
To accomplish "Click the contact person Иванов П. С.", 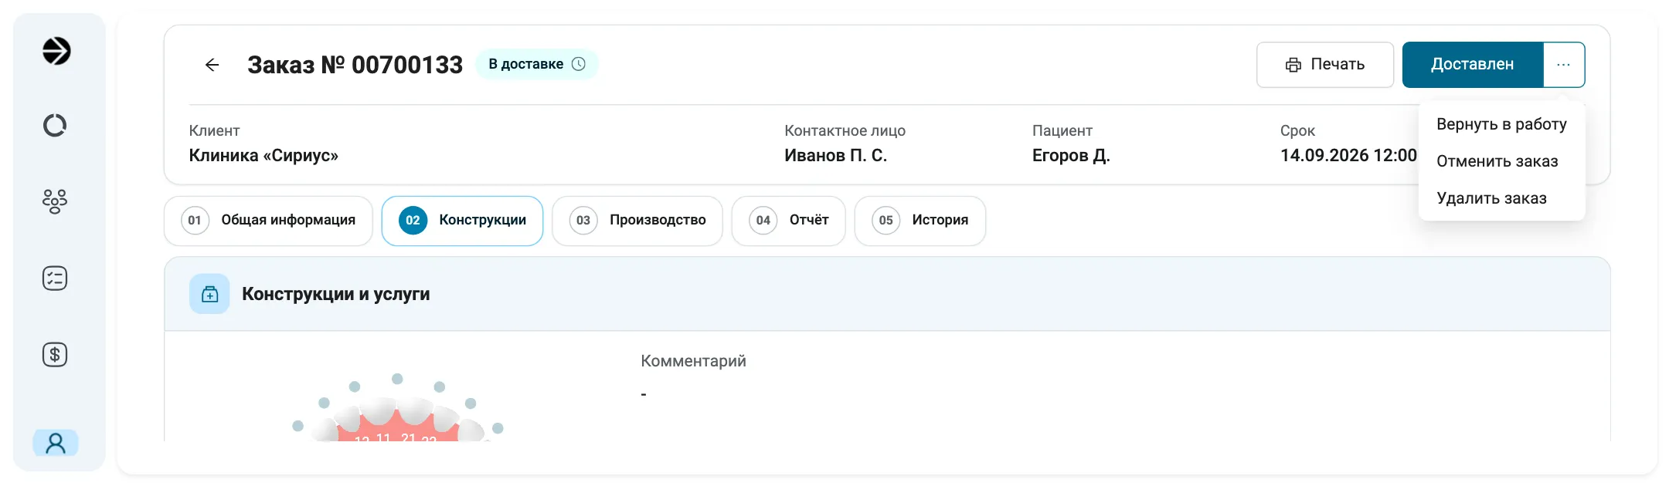I will (835, 156).
